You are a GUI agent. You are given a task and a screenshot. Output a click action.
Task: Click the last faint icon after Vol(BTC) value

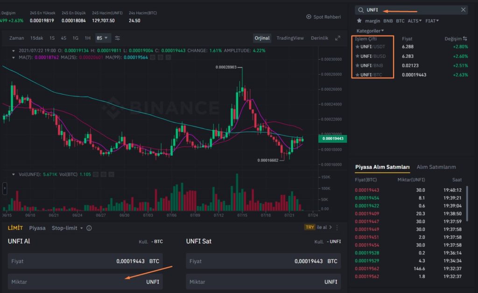(x=111, y=174)
